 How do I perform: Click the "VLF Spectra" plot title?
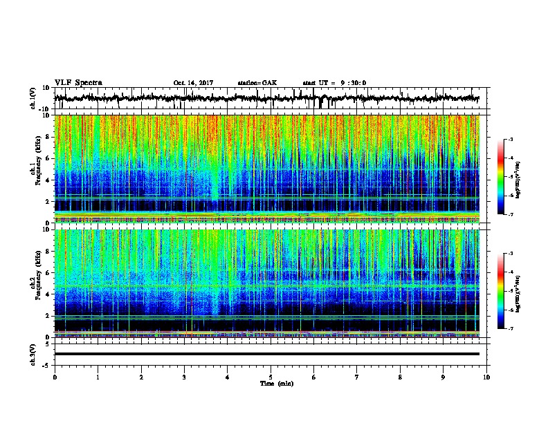pyautogui.click(x=78, y=83)
